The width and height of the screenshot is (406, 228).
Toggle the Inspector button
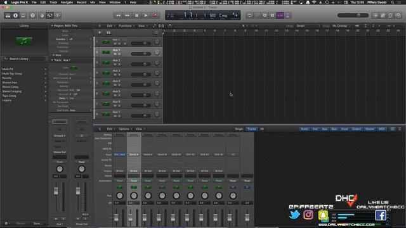point(15,15)
